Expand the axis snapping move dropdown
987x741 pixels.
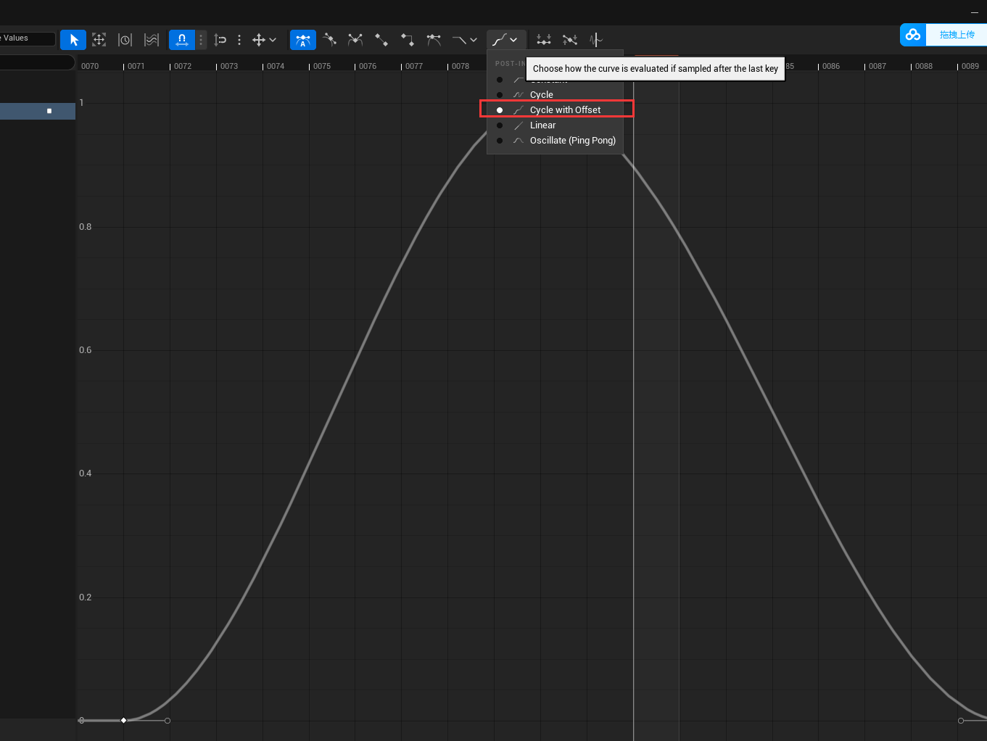[x=264, y=40]
